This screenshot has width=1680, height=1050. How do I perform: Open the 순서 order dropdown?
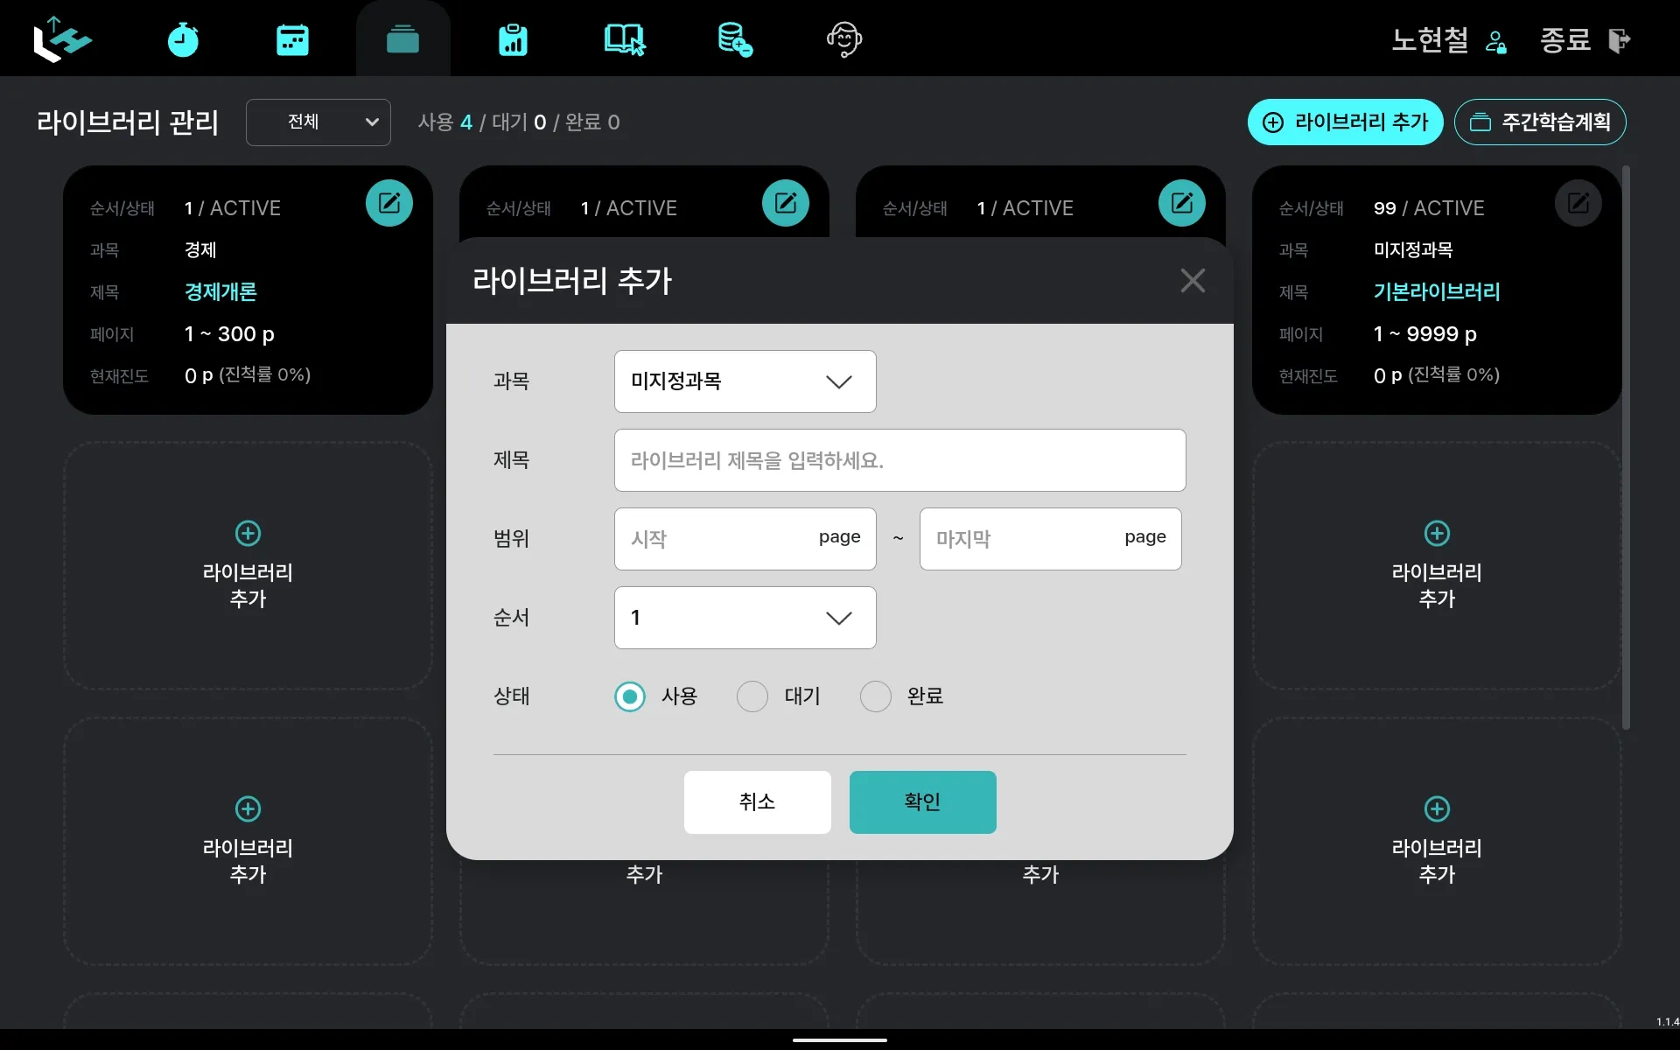(x=745, y=618)
